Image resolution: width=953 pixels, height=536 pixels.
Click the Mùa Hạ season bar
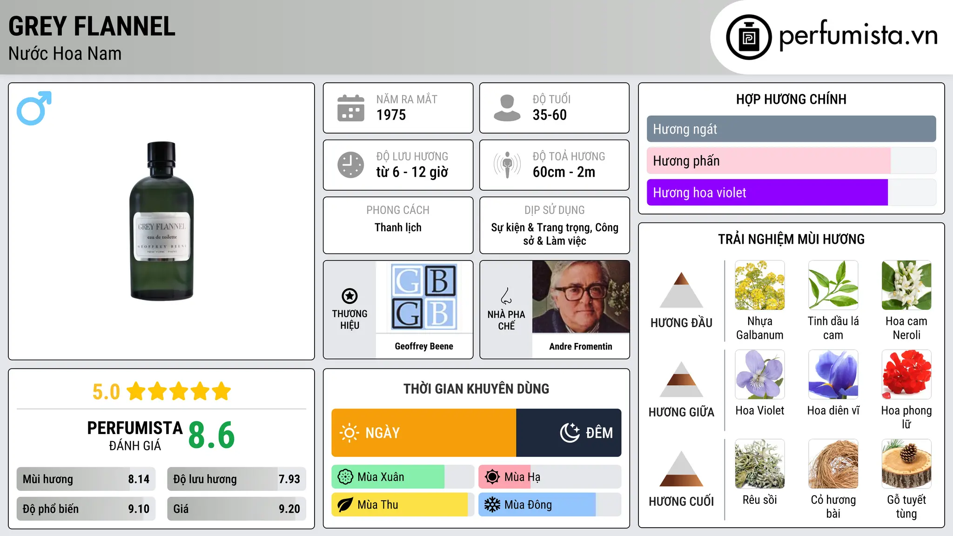tap(550, 477)
